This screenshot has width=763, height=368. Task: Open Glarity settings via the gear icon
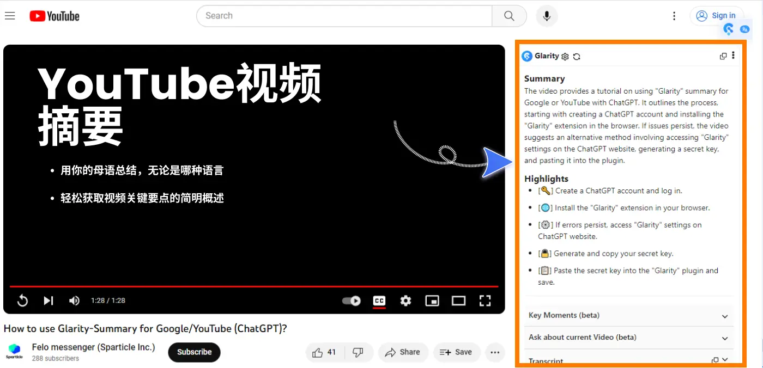(565, 56)
